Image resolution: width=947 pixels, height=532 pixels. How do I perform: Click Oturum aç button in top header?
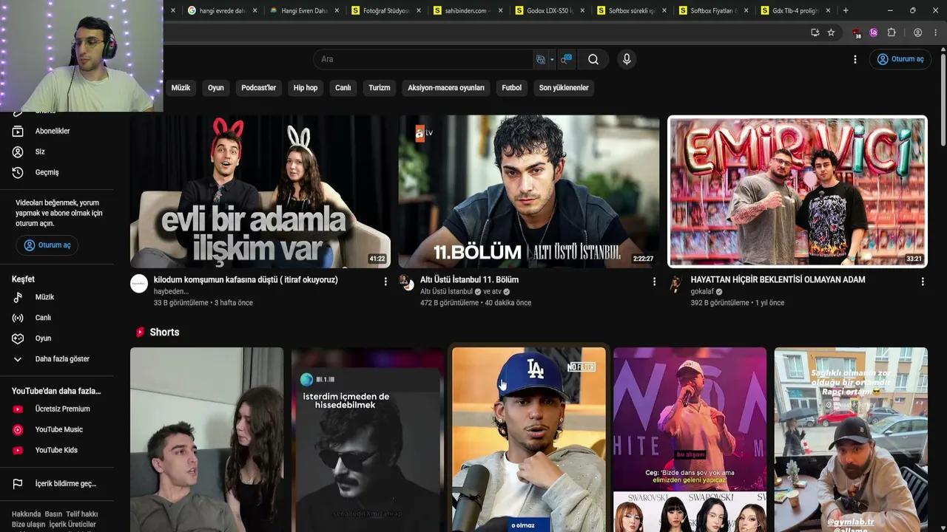(x=900, y=59)
